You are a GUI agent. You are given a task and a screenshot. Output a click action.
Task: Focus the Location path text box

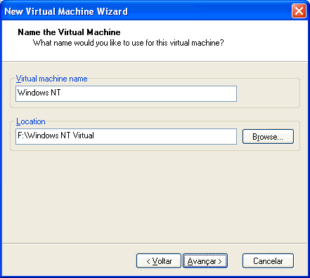click(126, 136)
